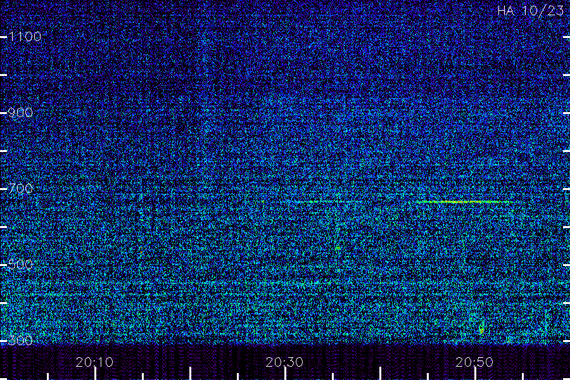Click the 20:50 time label
The height and width of the screenshot is (380, 570).
click(474, 362)
